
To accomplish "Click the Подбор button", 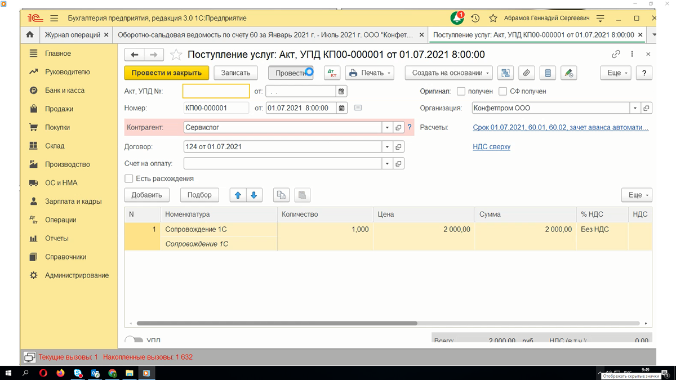I will click(x=200, y=195).
